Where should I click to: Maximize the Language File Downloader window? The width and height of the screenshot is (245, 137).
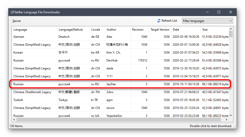click(219, 12)
